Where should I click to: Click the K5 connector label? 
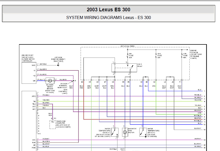[x=90, y=82]
